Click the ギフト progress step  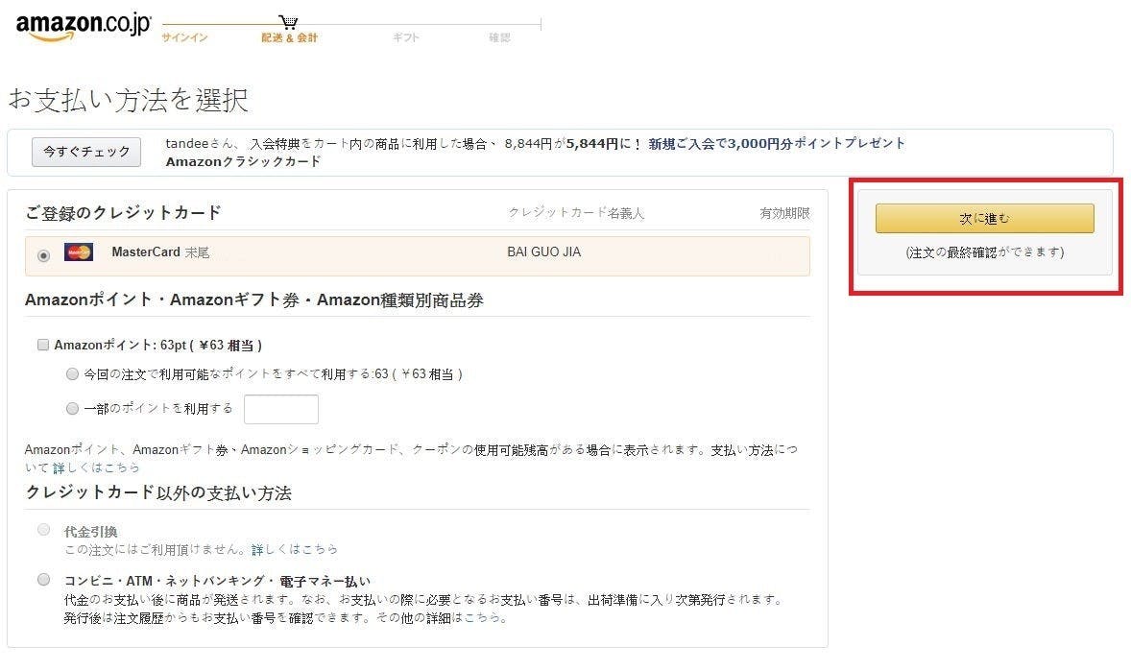click(x=405, y=37)
